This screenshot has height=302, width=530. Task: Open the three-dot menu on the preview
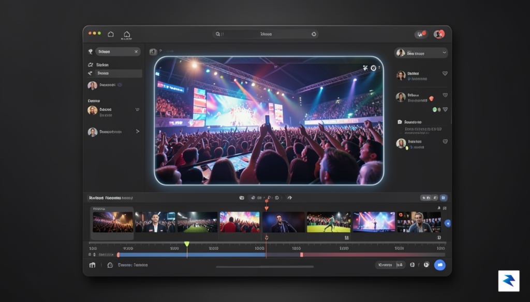(x=379, y=68)
